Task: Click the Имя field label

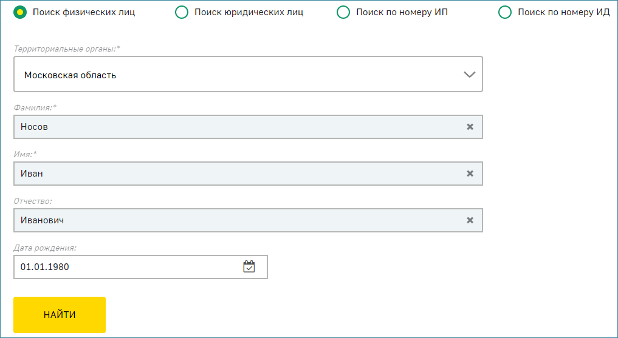Action: (x=25, y=154)
